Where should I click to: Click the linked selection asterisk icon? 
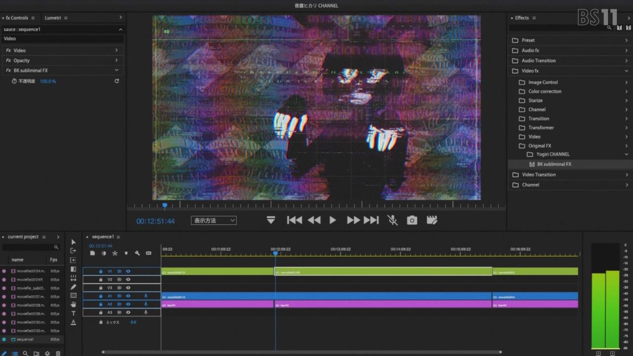[x=115, y=253]
